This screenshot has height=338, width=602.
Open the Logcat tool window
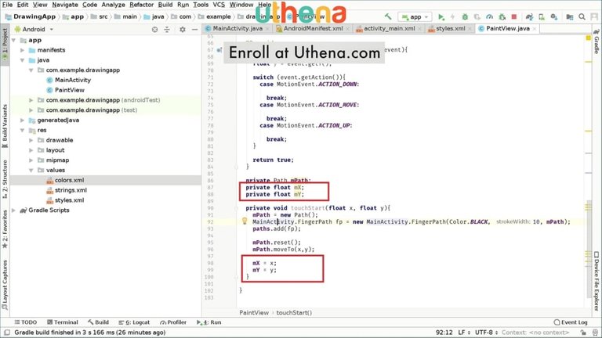(134, 322)
